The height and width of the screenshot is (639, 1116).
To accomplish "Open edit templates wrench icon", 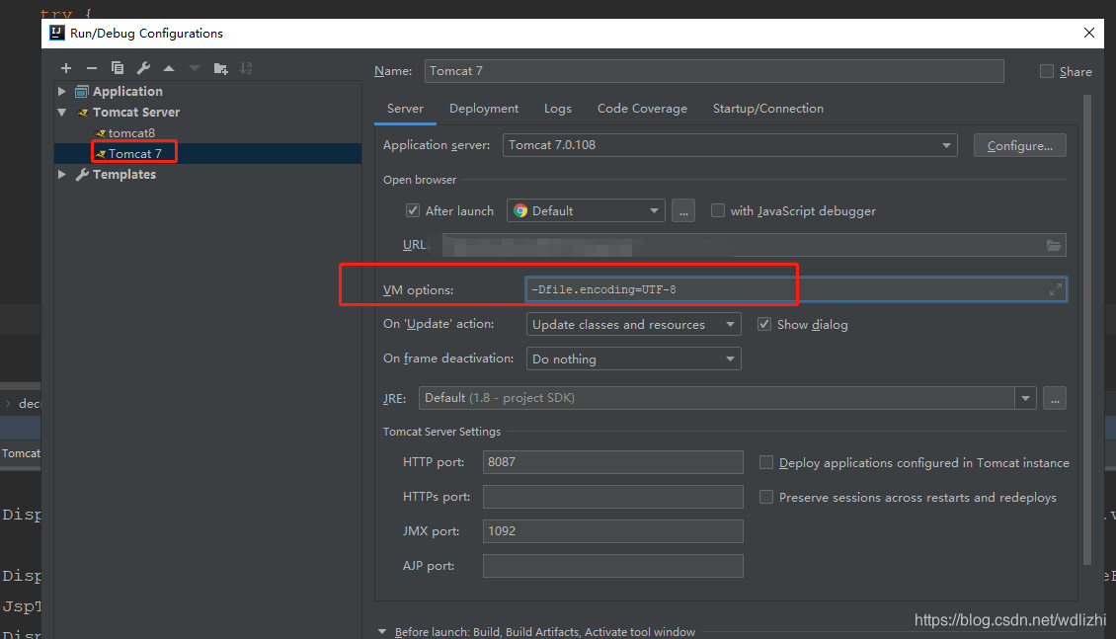I will point(143,68).
